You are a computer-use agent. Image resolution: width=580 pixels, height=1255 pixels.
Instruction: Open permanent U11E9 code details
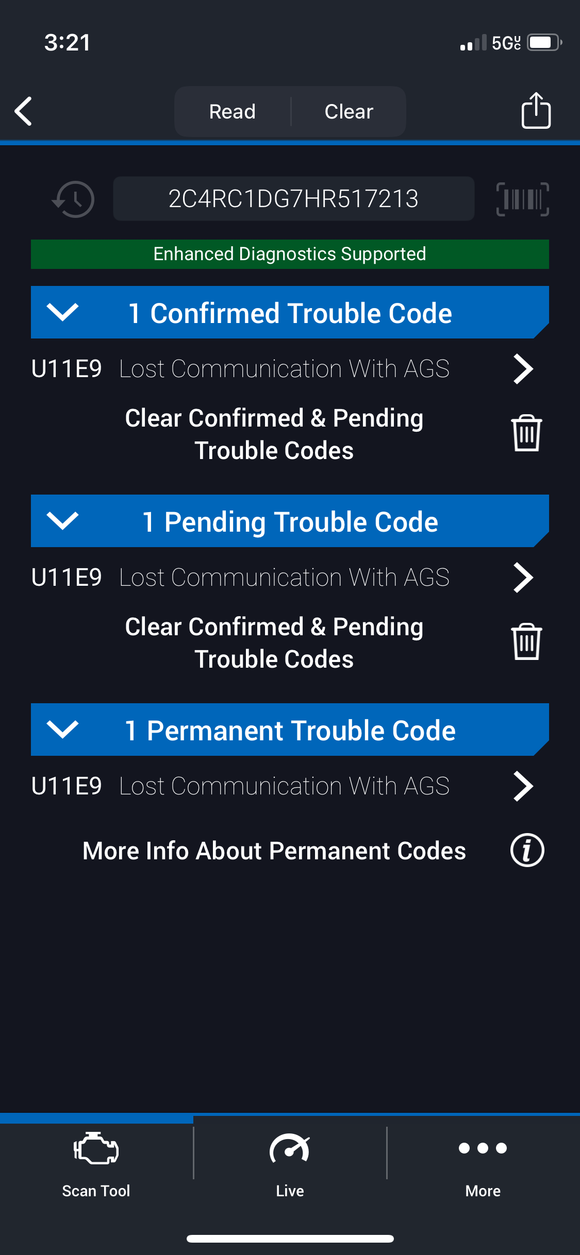(x=523, y=786)
